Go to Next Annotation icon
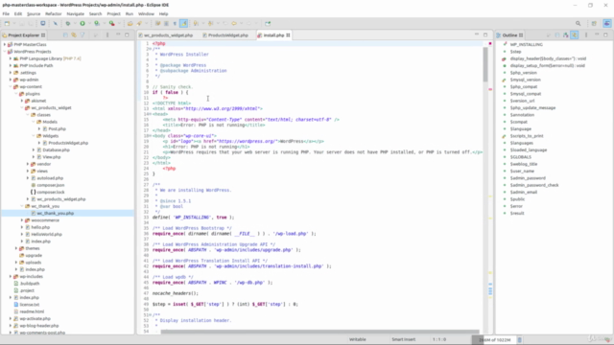614x345 pixels. coord(196,23)
